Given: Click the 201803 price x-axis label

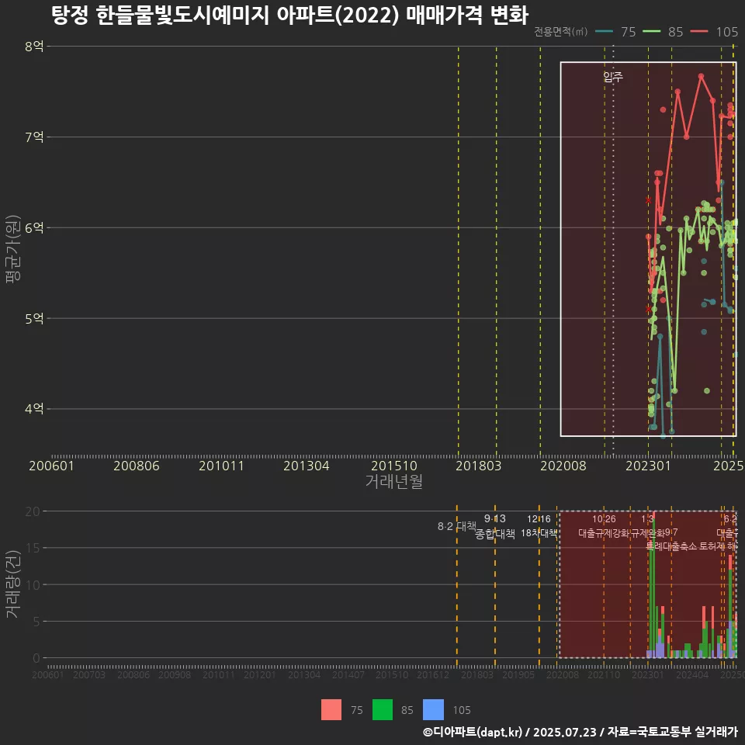Looking at the screenshot, I should [479, 466].
